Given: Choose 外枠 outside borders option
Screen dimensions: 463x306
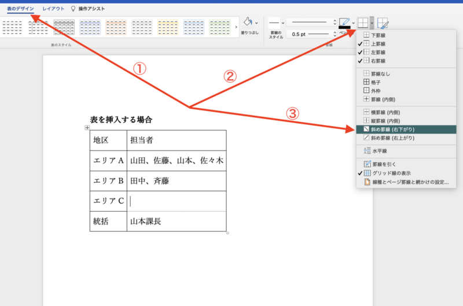Looking at the screenshot, I should pyautogui.click(x=406, y=91).
